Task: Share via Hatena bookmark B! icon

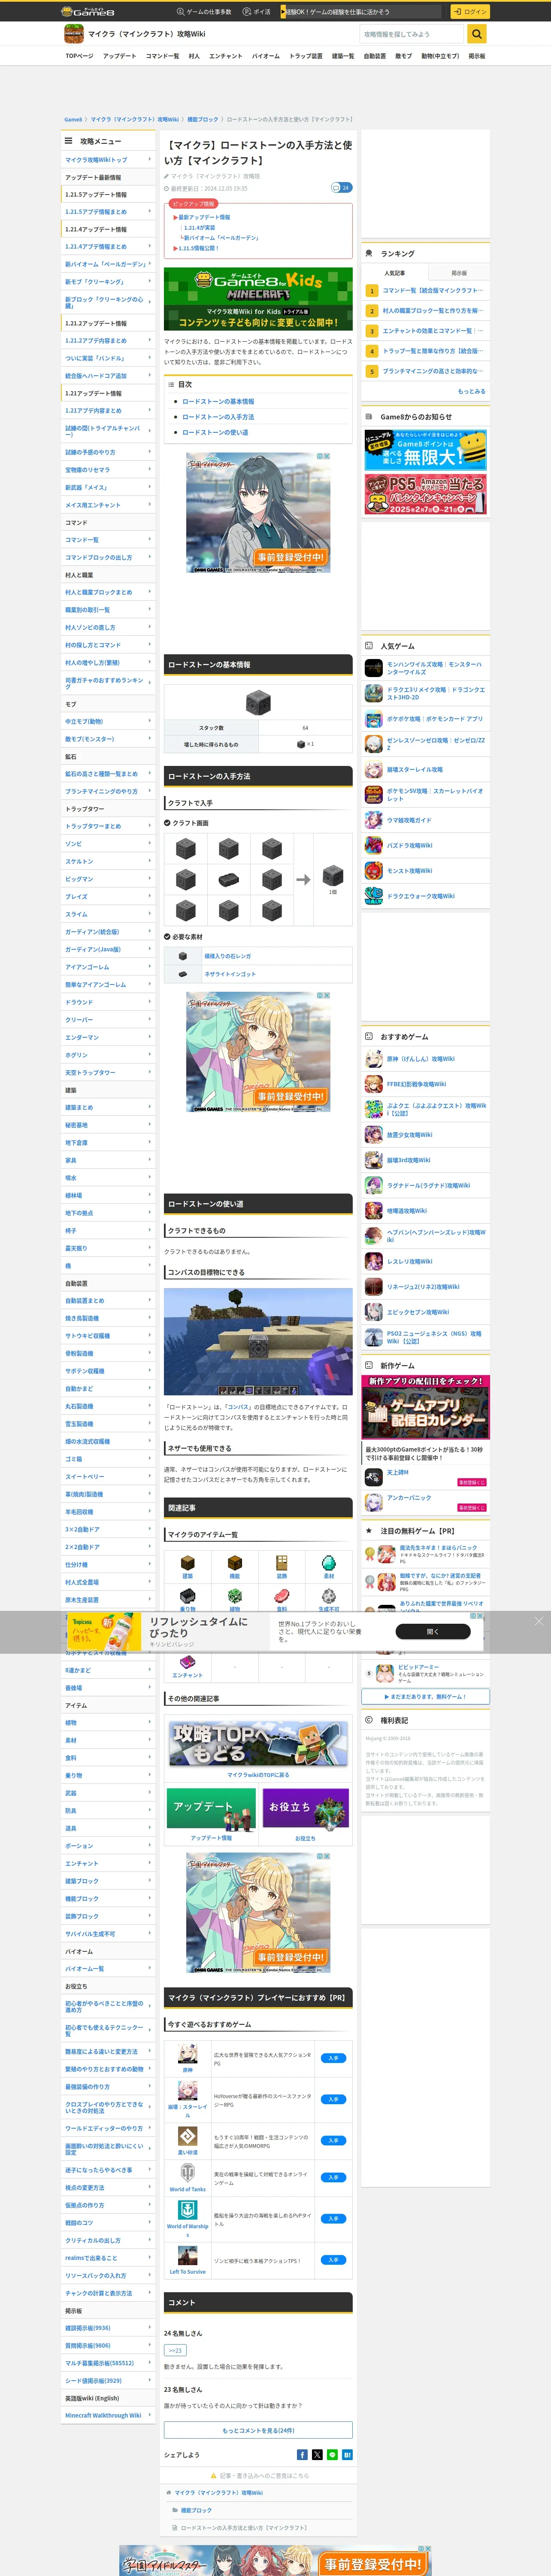Action: (347, 2454)
